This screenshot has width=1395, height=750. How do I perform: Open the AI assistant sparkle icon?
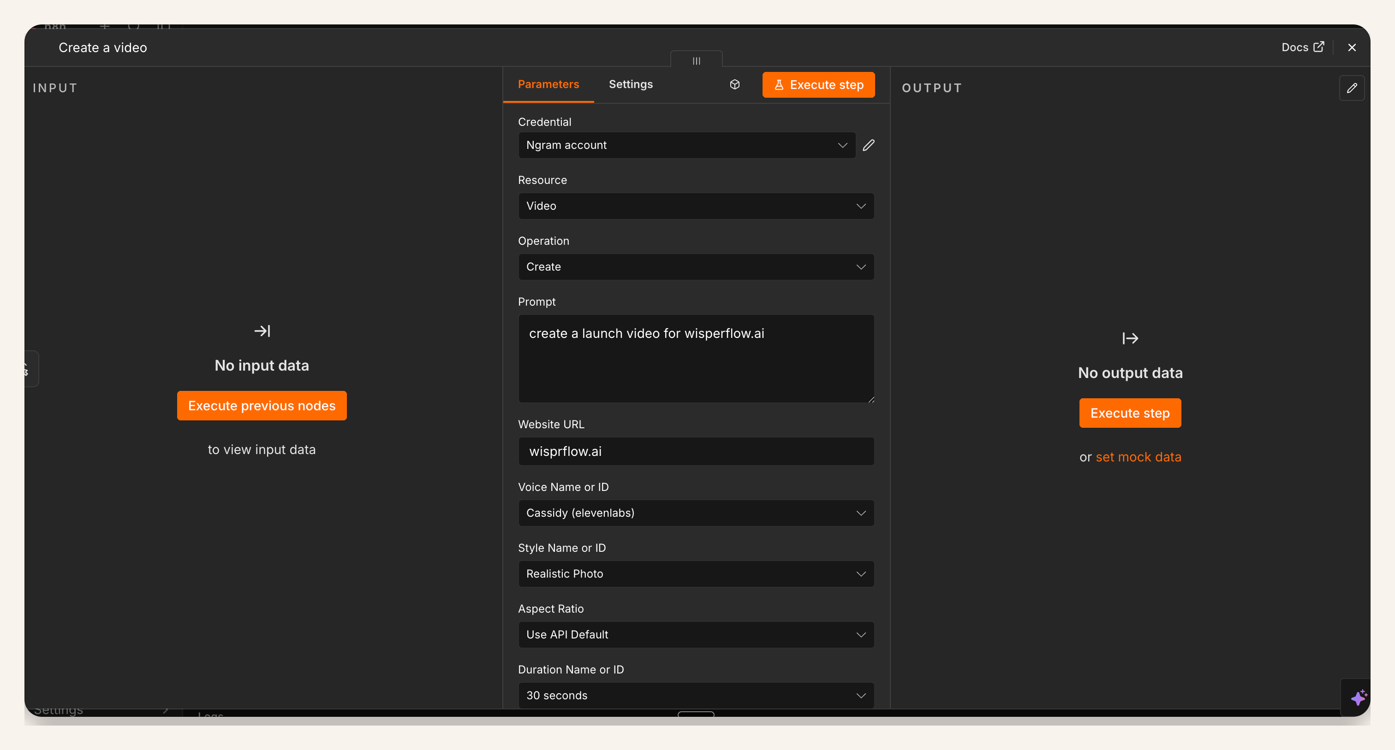[1358, 697]
